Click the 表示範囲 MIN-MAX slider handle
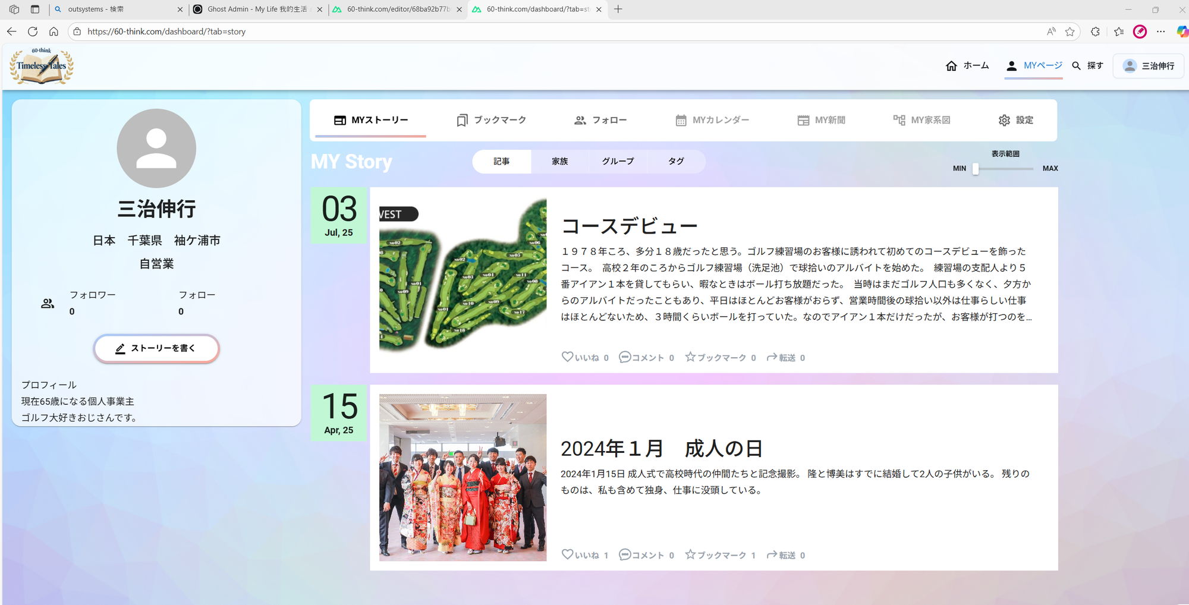The height and width of the screenshot is (605, 1189). pyautogui.click(x=976, y=169)
